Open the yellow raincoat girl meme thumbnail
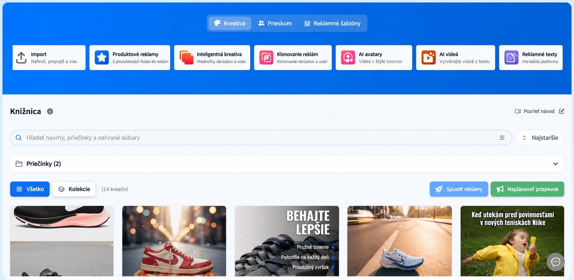The width and height of the screenshot is (574, 280). pos(512,241)
